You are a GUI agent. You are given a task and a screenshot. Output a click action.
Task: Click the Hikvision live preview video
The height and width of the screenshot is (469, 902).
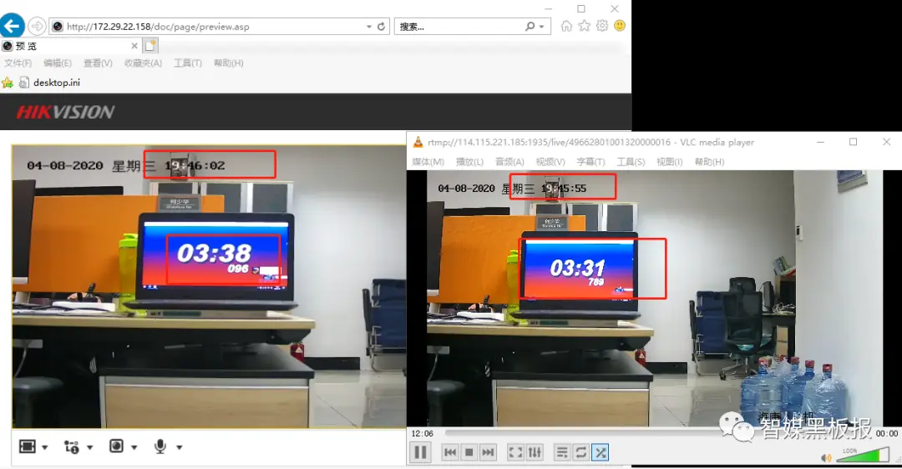point(209,287)
